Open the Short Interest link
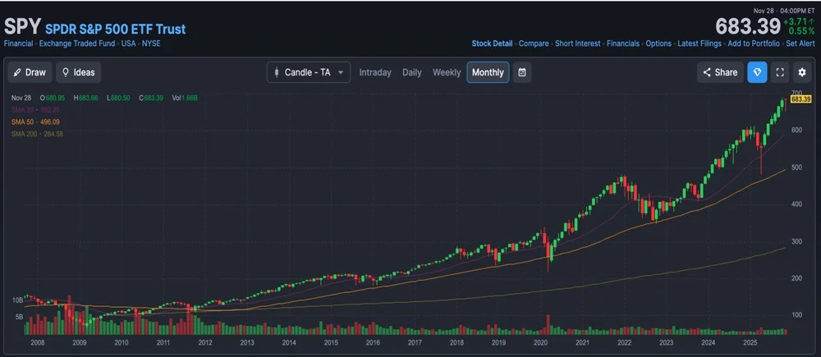 click(x=577, y=43)
